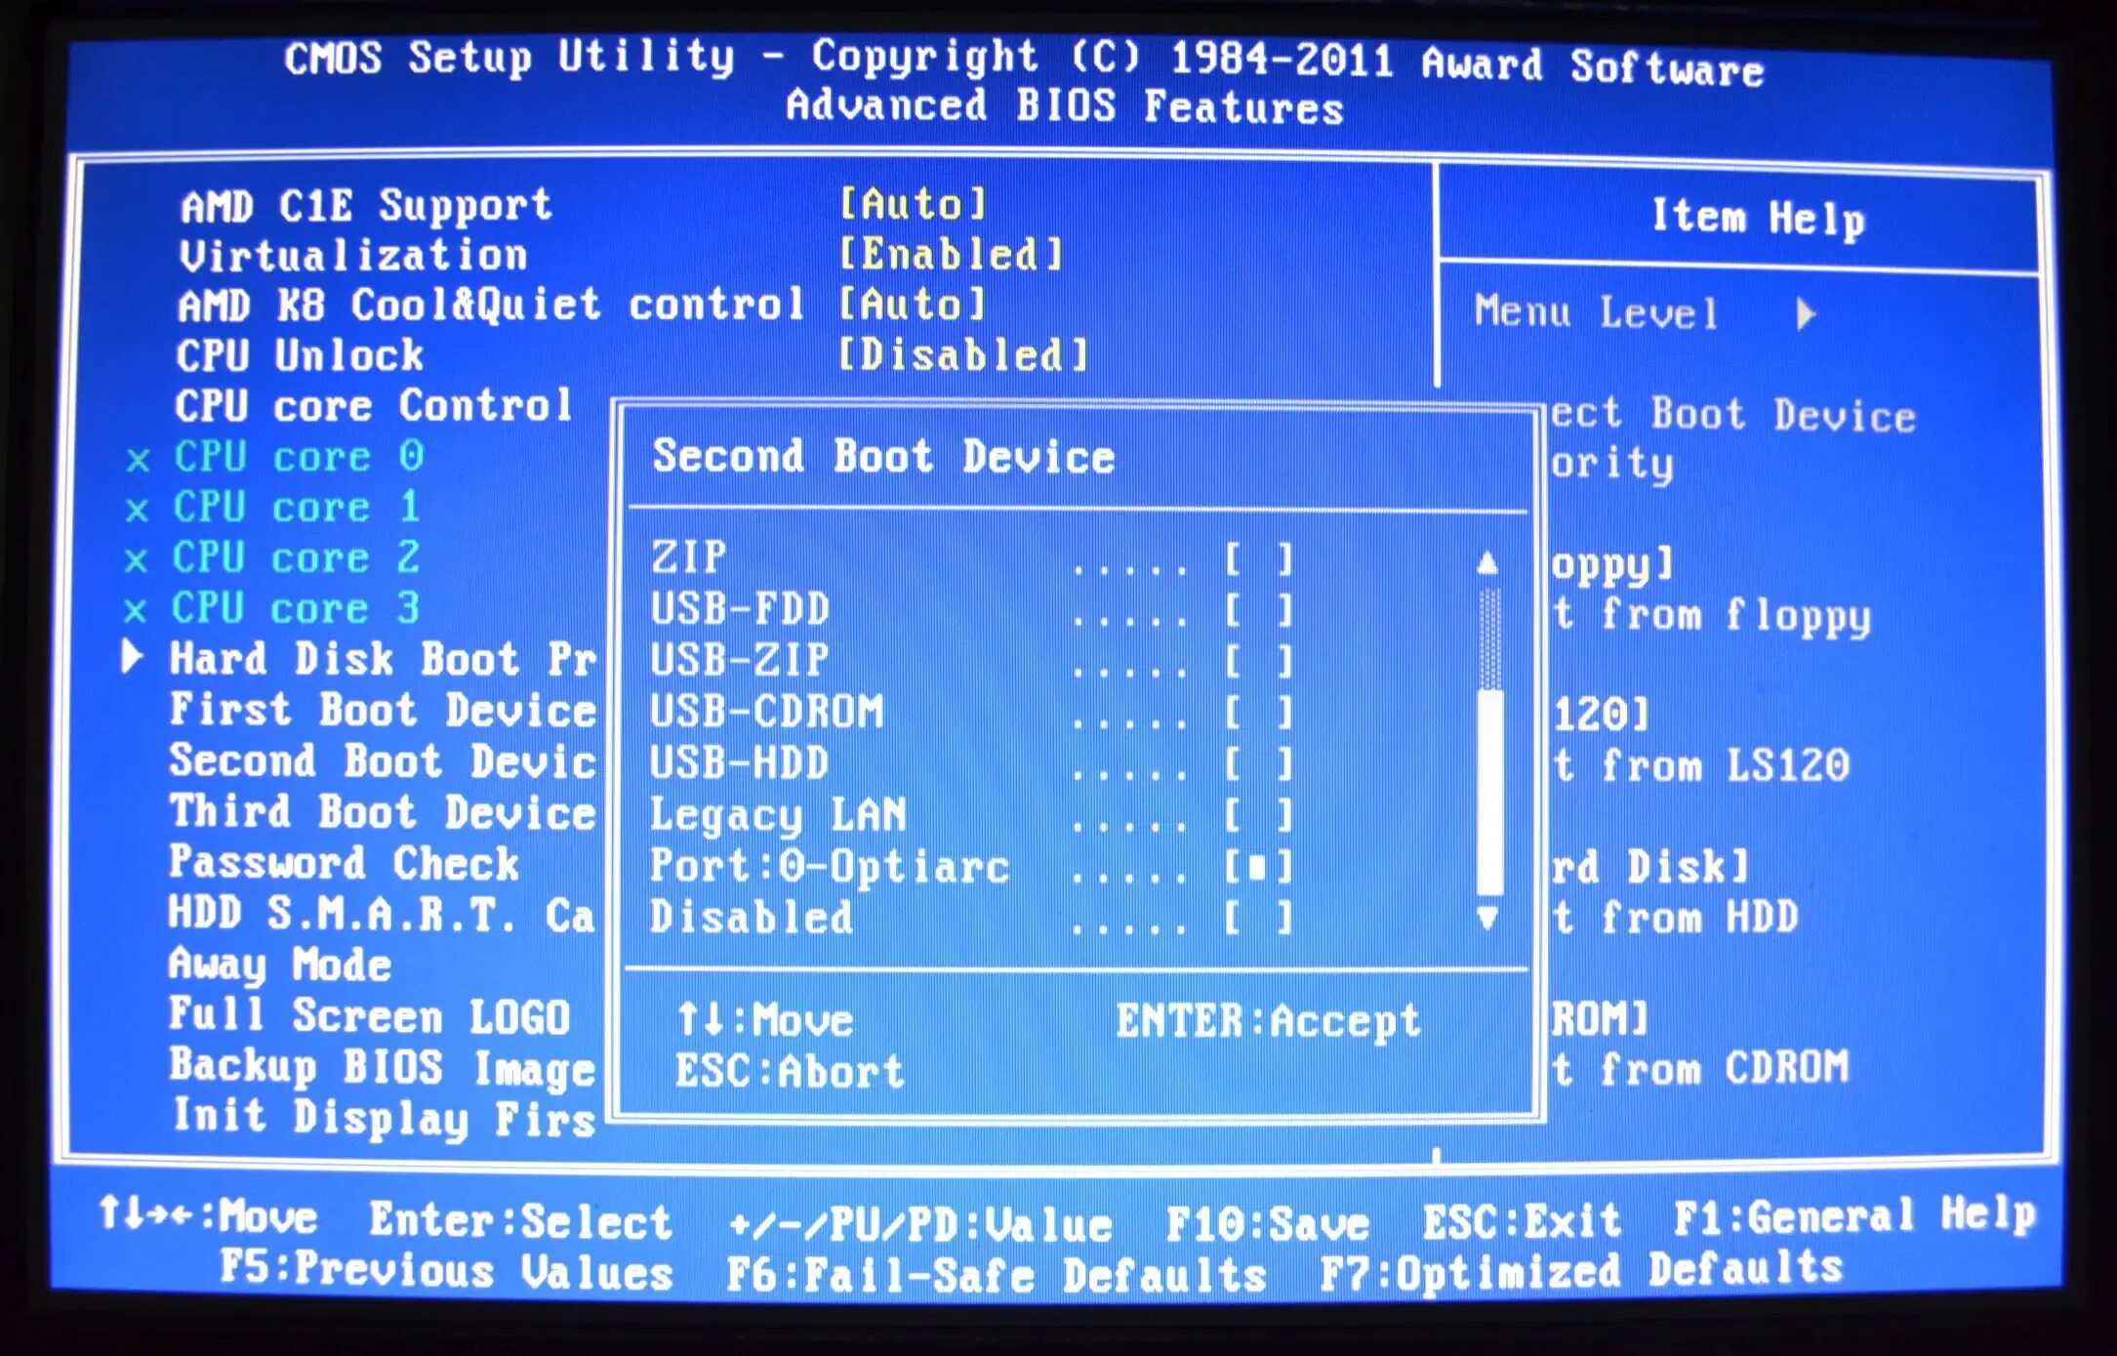Click the triangle beside Hard Disk Boot Priority
The height and width of the screenshot is (1356, 2117).
point(132,657)
